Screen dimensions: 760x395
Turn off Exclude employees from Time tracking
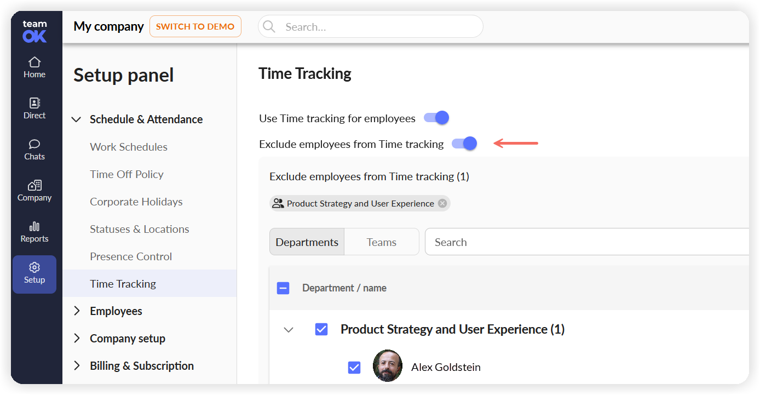tap(464, 144)
